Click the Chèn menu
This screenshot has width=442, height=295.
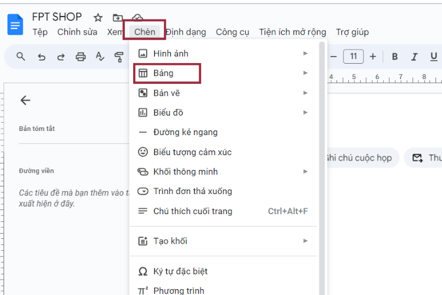[x=144, y=32]
